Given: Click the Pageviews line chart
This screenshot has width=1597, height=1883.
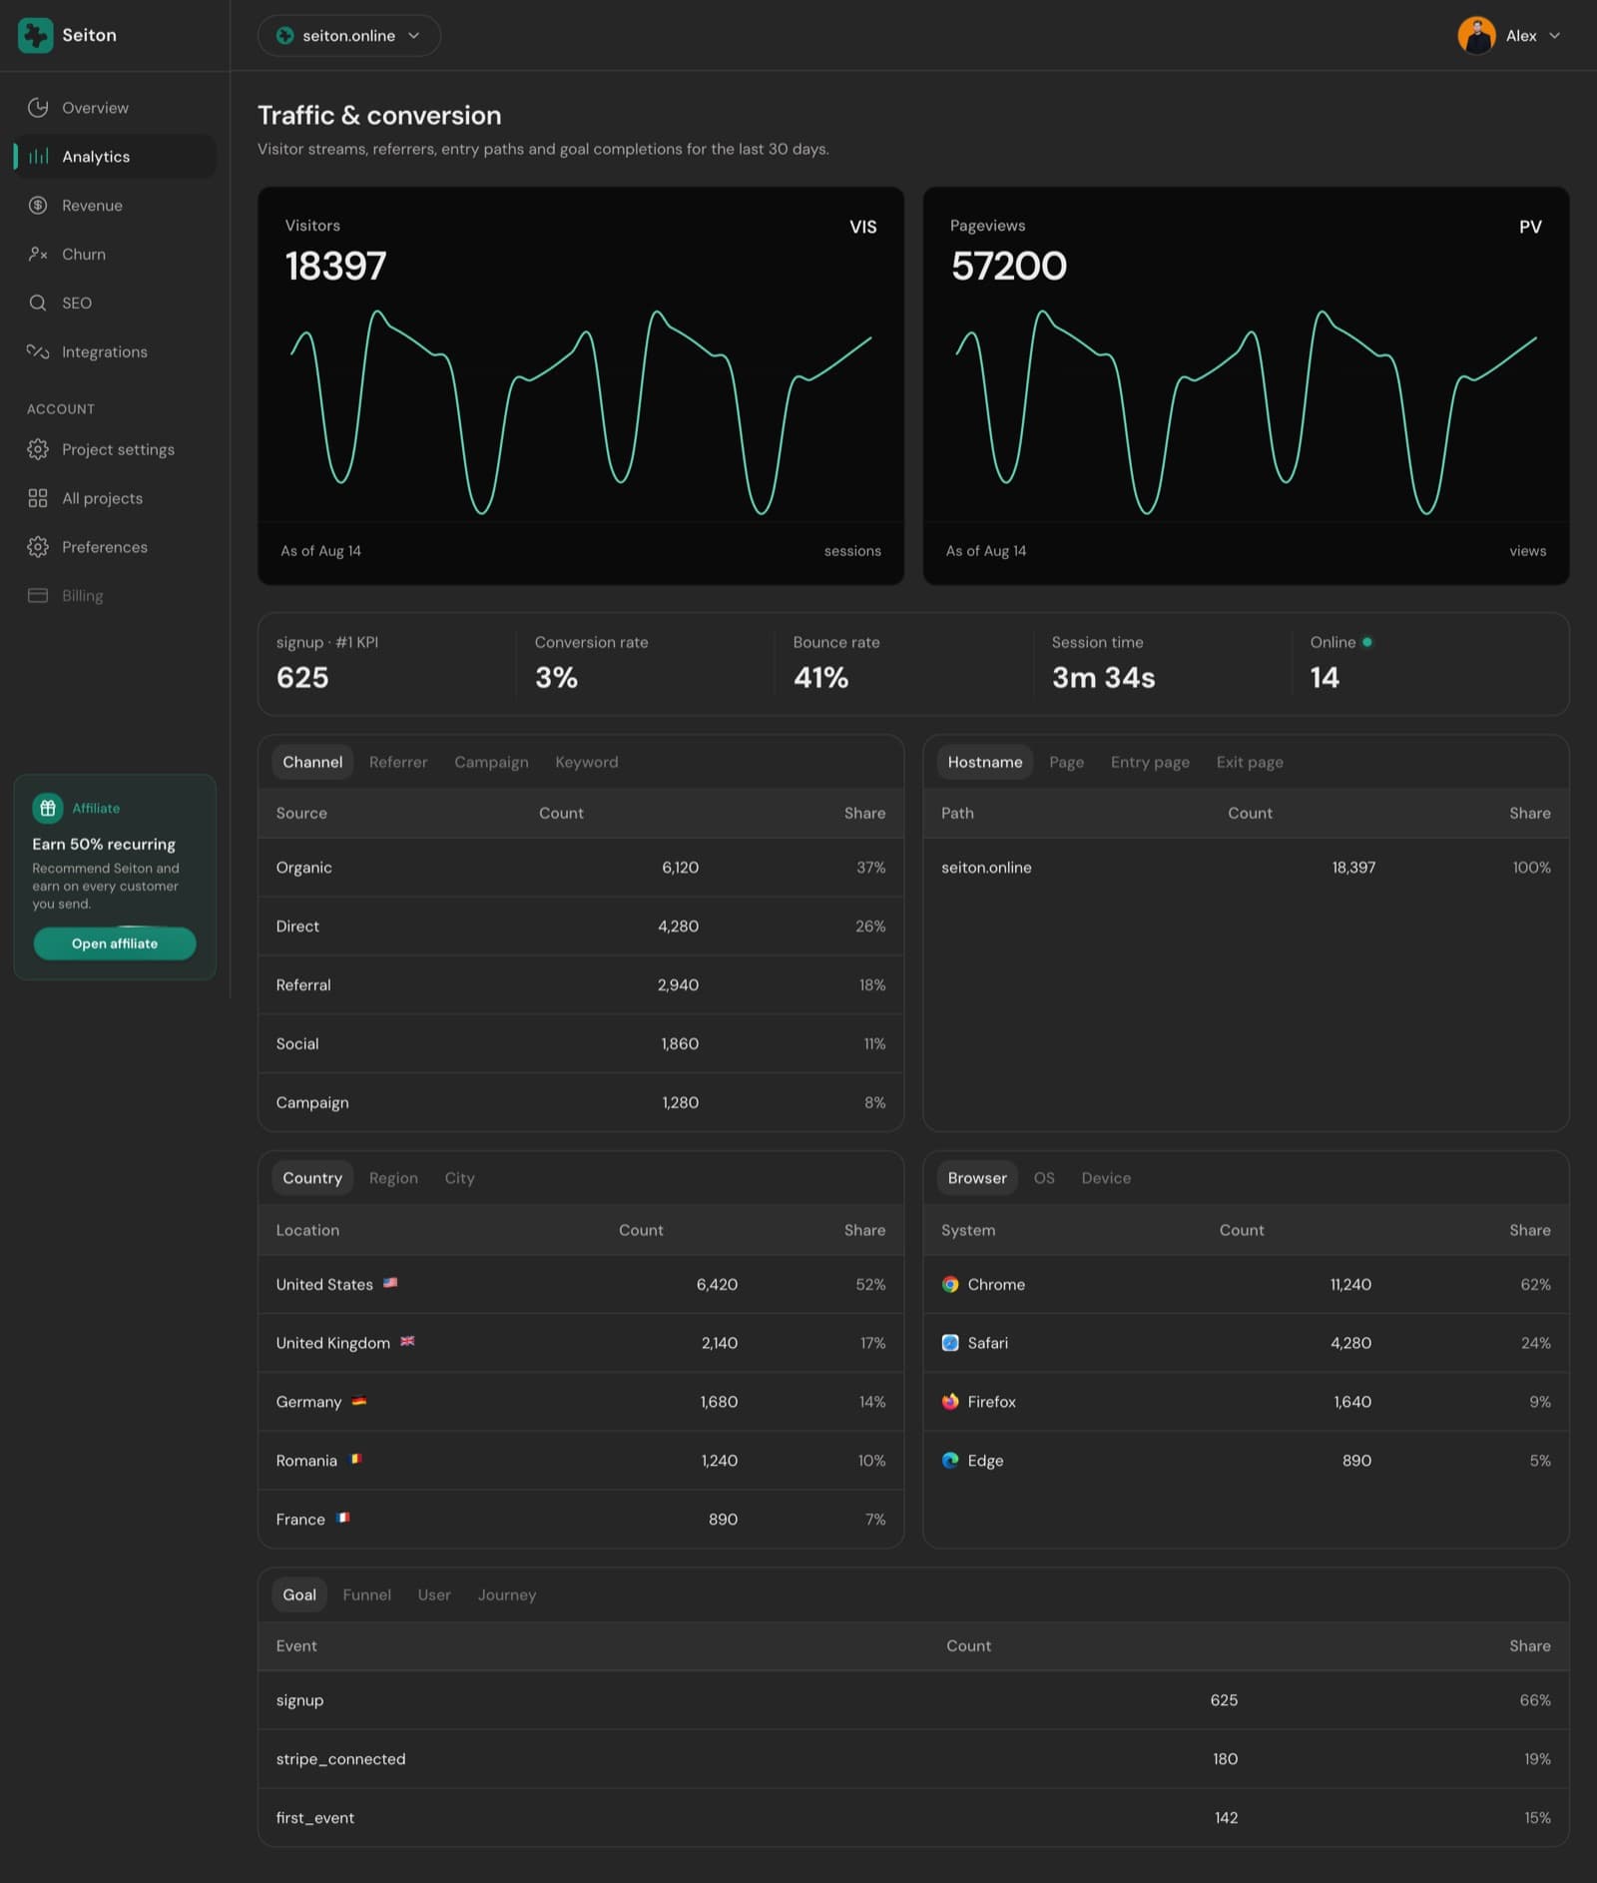Looking at the screenshot, I should point(1246,412).
